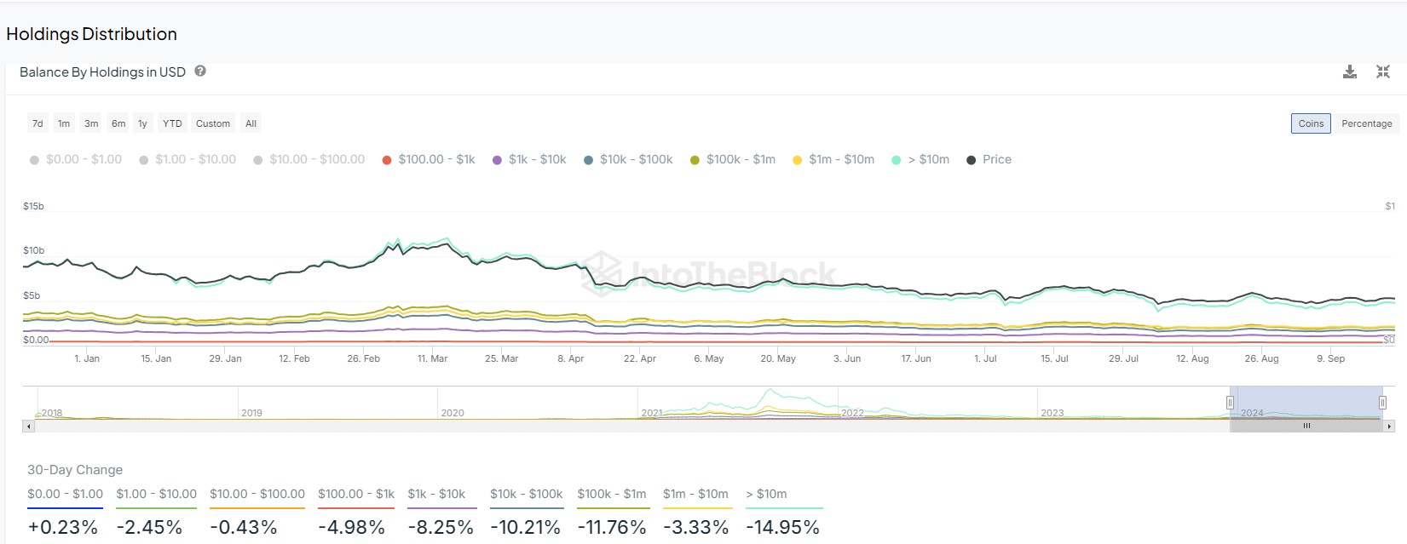This screenshot has width=1407, height=544.
Task: Click the download chart icon
Action: point(1350,72)
